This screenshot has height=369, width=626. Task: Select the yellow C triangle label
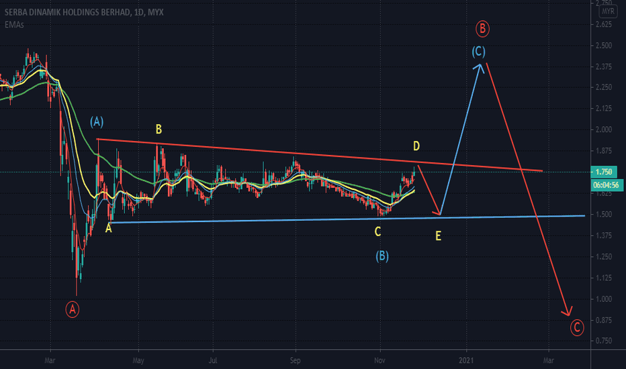(x=377, y=231)
